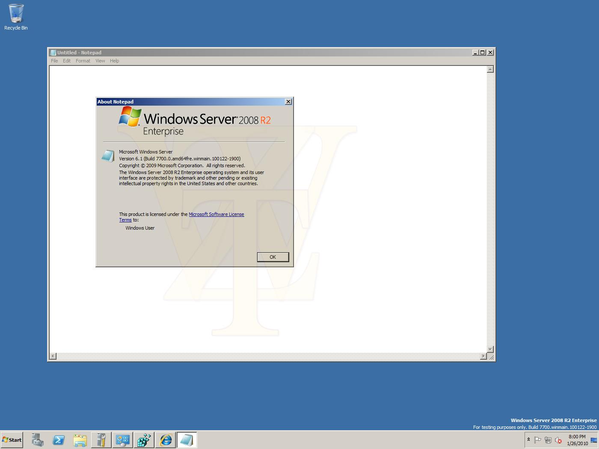Open the network tray icon
This screenshot has width=599, height=449.
click(548, 440)
